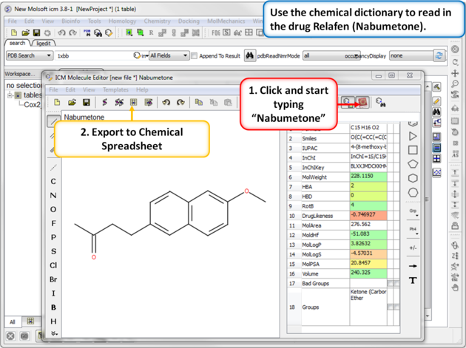Click main window Save project icon

click(x=36, y=33)
